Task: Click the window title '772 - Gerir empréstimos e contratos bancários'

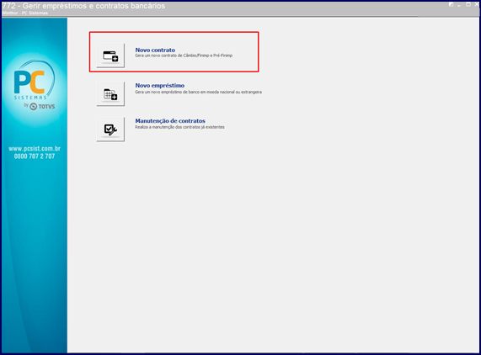Action: tap(83, 6)
